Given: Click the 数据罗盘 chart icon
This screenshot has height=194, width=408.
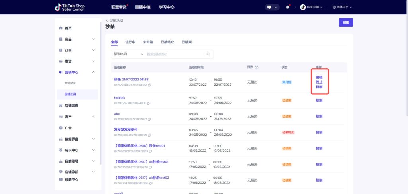Looking at the screenshot, I should [x=61, y=139].
